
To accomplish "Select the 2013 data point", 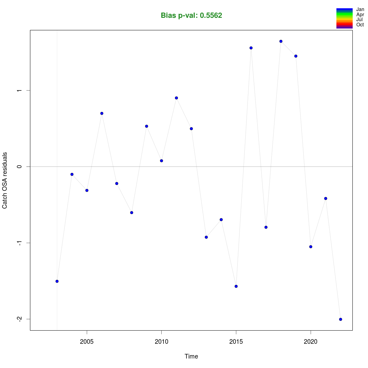I will [206, 237].
